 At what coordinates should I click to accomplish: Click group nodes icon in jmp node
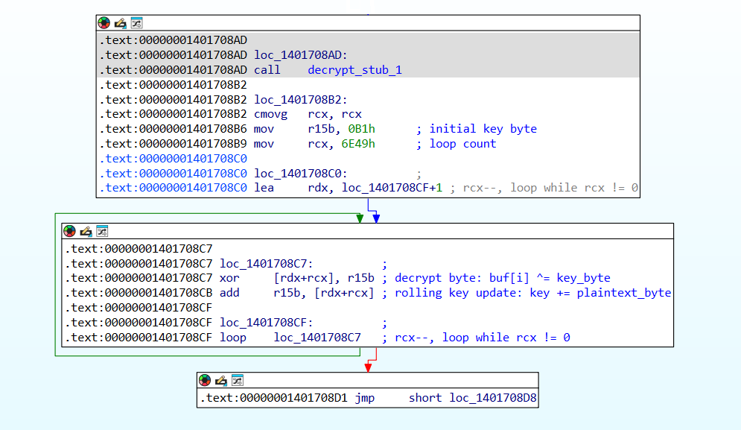pyautogui.click(x=238, y=380)
